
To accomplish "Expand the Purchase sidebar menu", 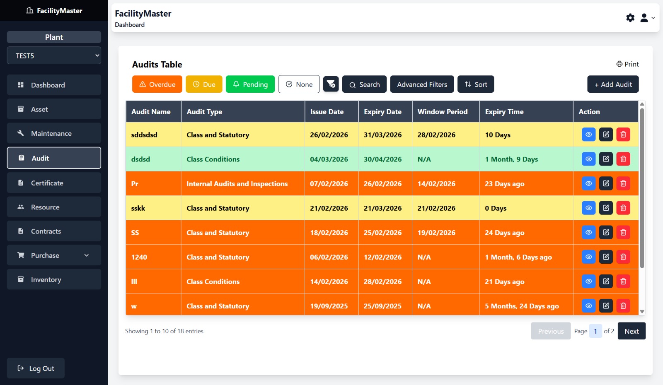I will point(54,255).
